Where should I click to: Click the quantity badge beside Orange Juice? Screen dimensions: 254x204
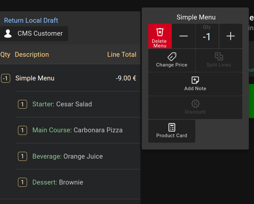click(22, 156)
